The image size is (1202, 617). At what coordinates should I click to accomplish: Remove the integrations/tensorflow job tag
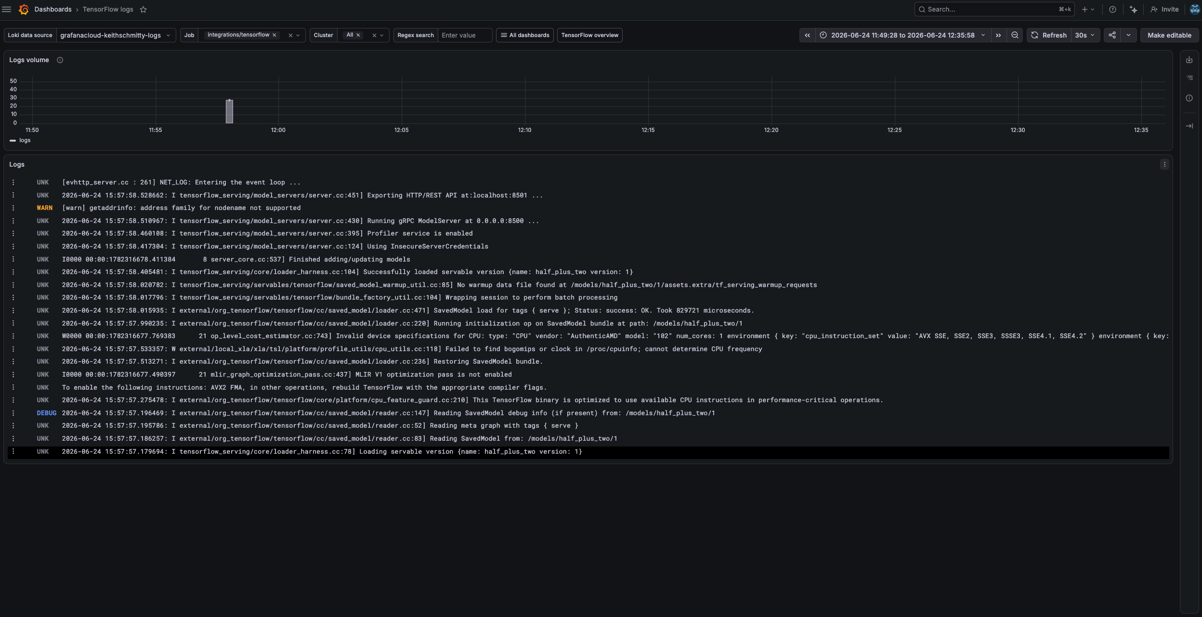(274, 35)
